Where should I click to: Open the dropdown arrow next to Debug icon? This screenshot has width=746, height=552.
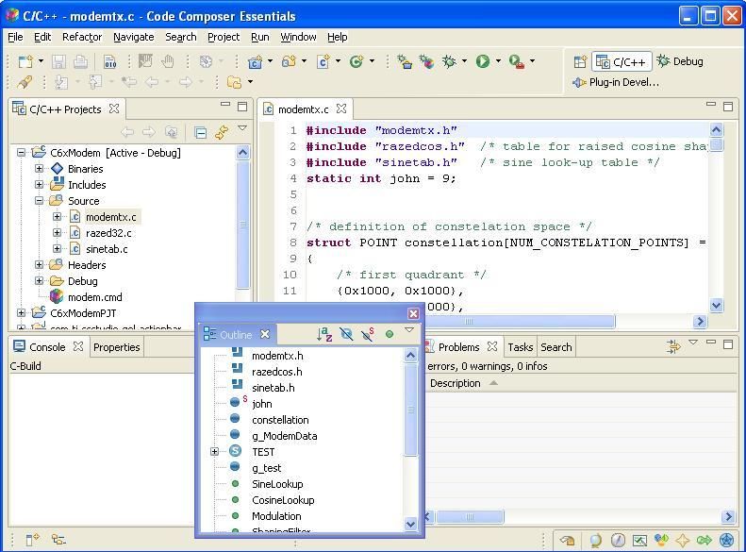[464, 61]
